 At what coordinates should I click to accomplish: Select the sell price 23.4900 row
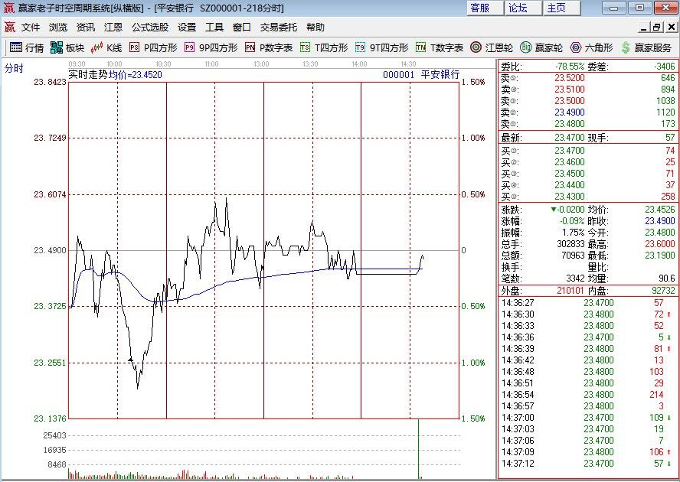[x=587, y=112]
